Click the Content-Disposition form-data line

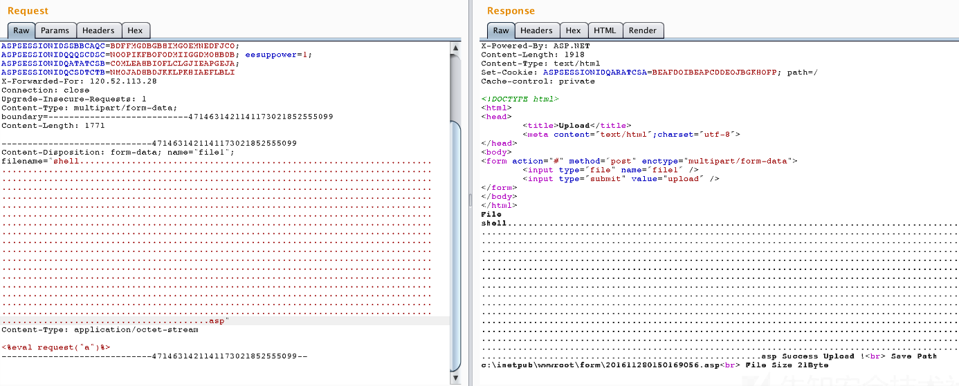coord(118,153)
